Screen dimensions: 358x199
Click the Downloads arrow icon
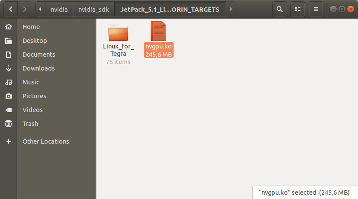[x=9, y=68]
